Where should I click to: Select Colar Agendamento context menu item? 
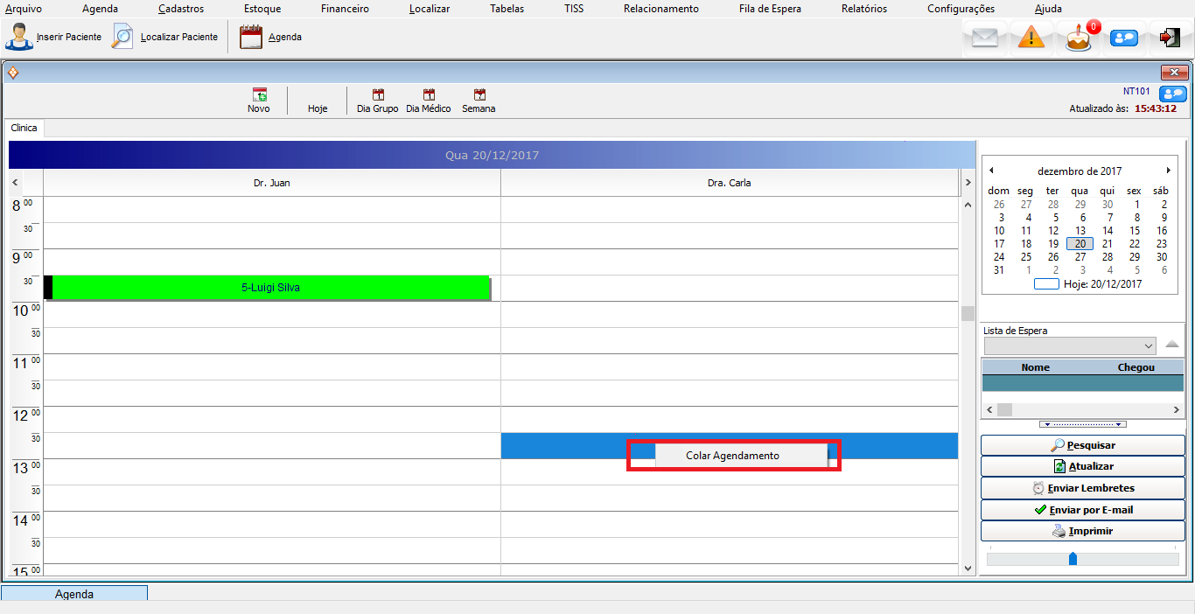click(x=732, y=456)
